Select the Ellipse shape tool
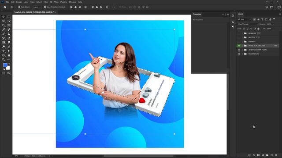 [x=4, y=55]
